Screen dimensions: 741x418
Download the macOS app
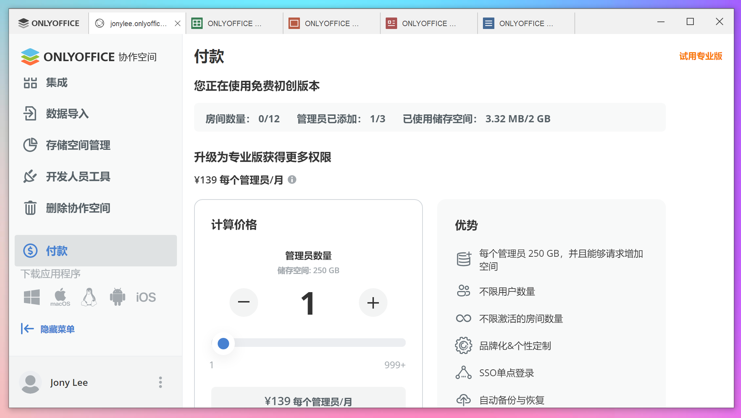click(x=60, y=296)
